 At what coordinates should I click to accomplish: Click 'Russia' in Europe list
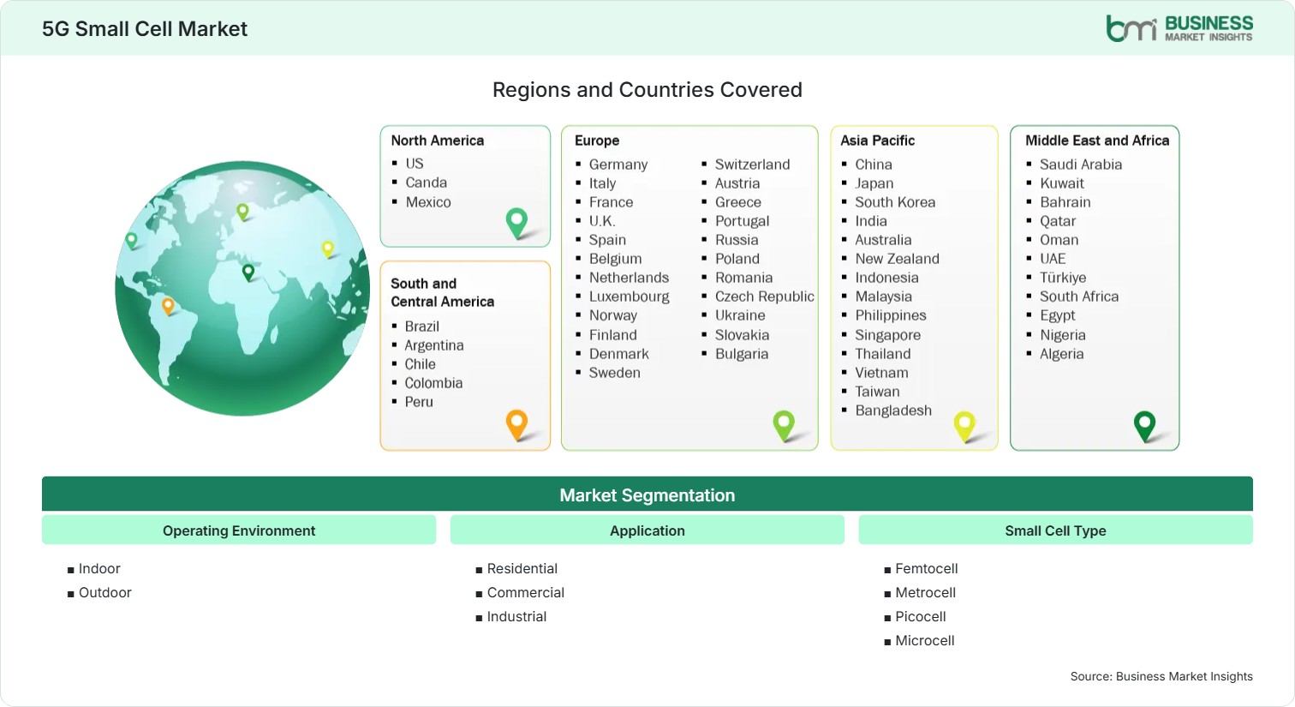pyautogui.click(x=737, y=240)
